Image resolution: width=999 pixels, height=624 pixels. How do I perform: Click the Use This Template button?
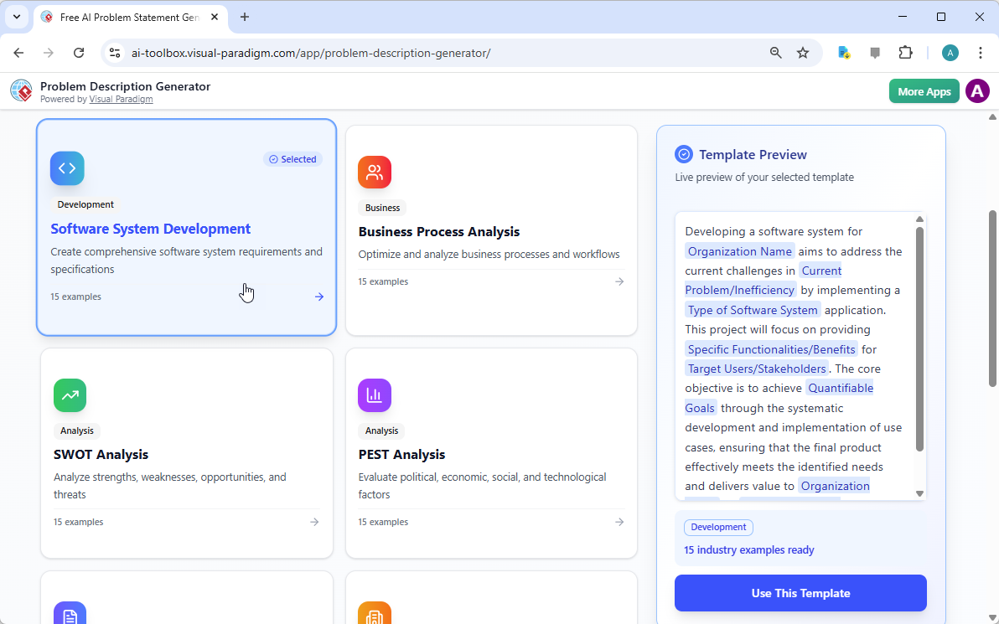click(x=800, y=592)
